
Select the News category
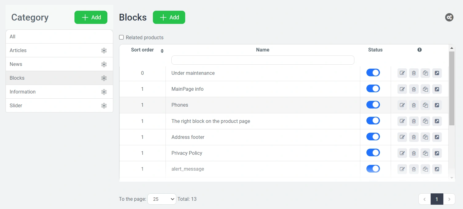pos(16,64)
